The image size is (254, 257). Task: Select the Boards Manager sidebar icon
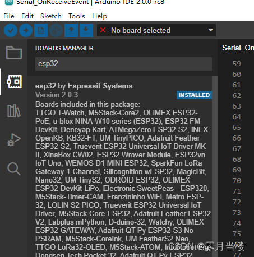14,82
